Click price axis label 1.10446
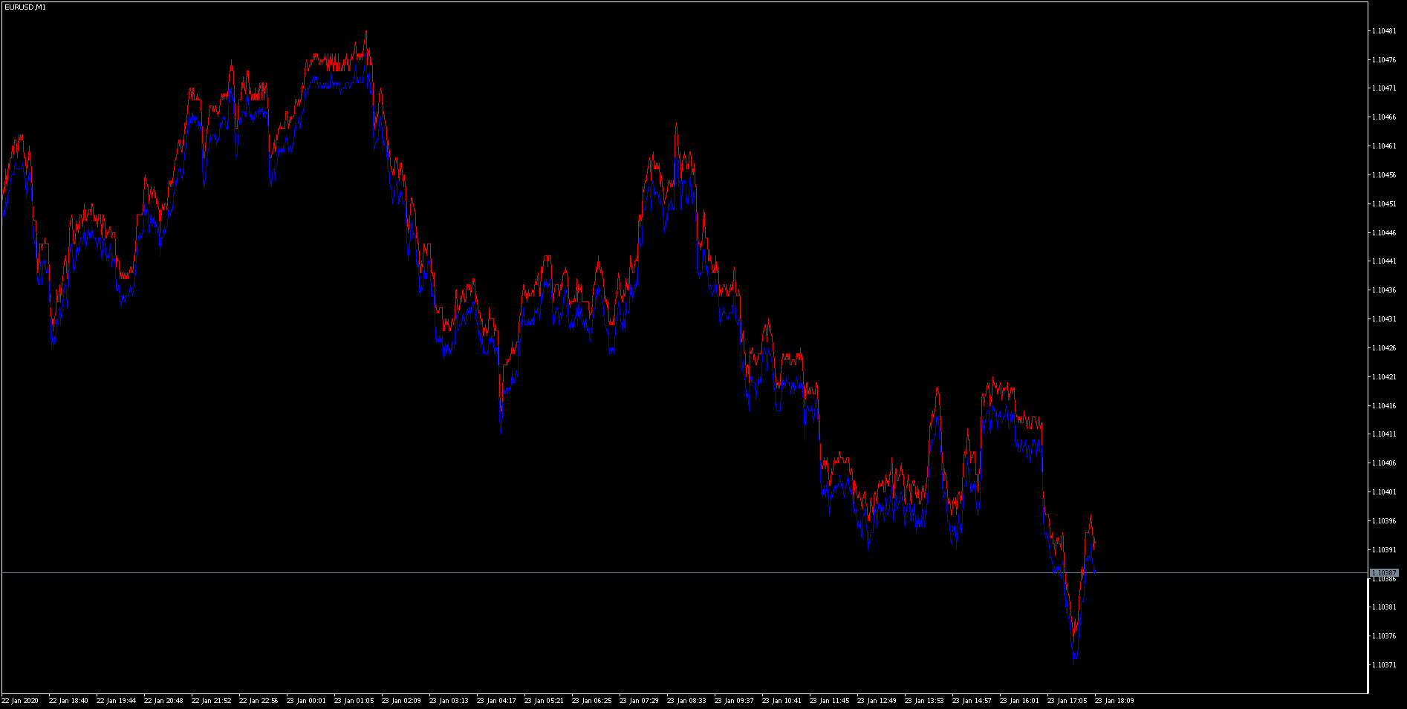The image size is (1407, 709). pos(1384,233)
